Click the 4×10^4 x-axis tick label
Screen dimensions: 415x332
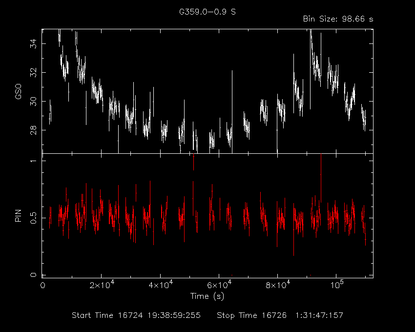coord(161,284)
